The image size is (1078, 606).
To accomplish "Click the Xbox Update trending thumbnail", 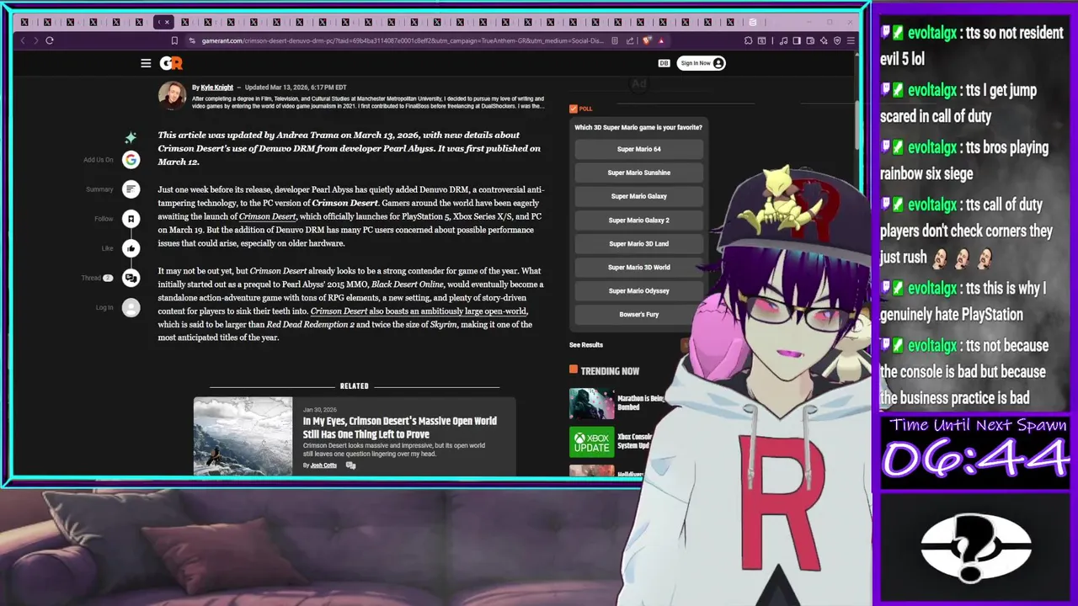I will [591, 442].
